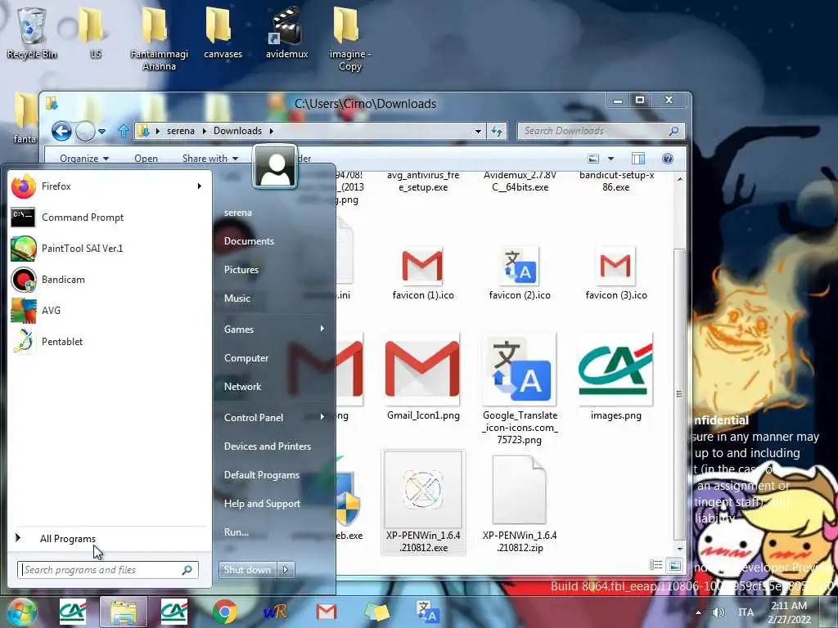Click Run... in Start menu
Viewport: 838px width, 628px height.
(237, 532)
